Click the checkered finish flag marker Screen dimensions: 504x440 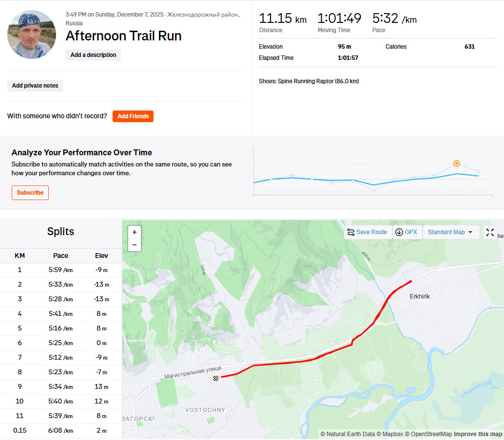click(x=215, y=378)
